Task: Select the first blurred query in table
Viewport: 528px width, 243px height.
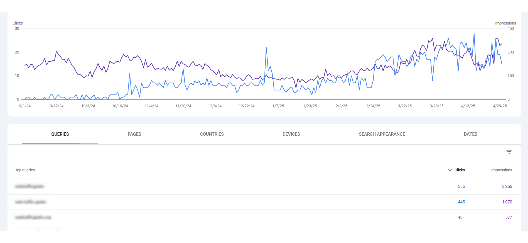Action: point(30,186)
